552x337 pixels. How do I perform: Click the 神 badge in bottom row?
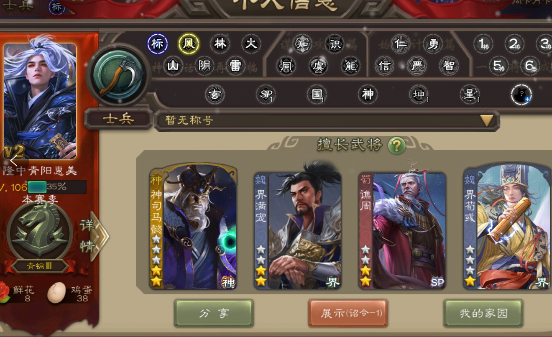pos(368,94)
